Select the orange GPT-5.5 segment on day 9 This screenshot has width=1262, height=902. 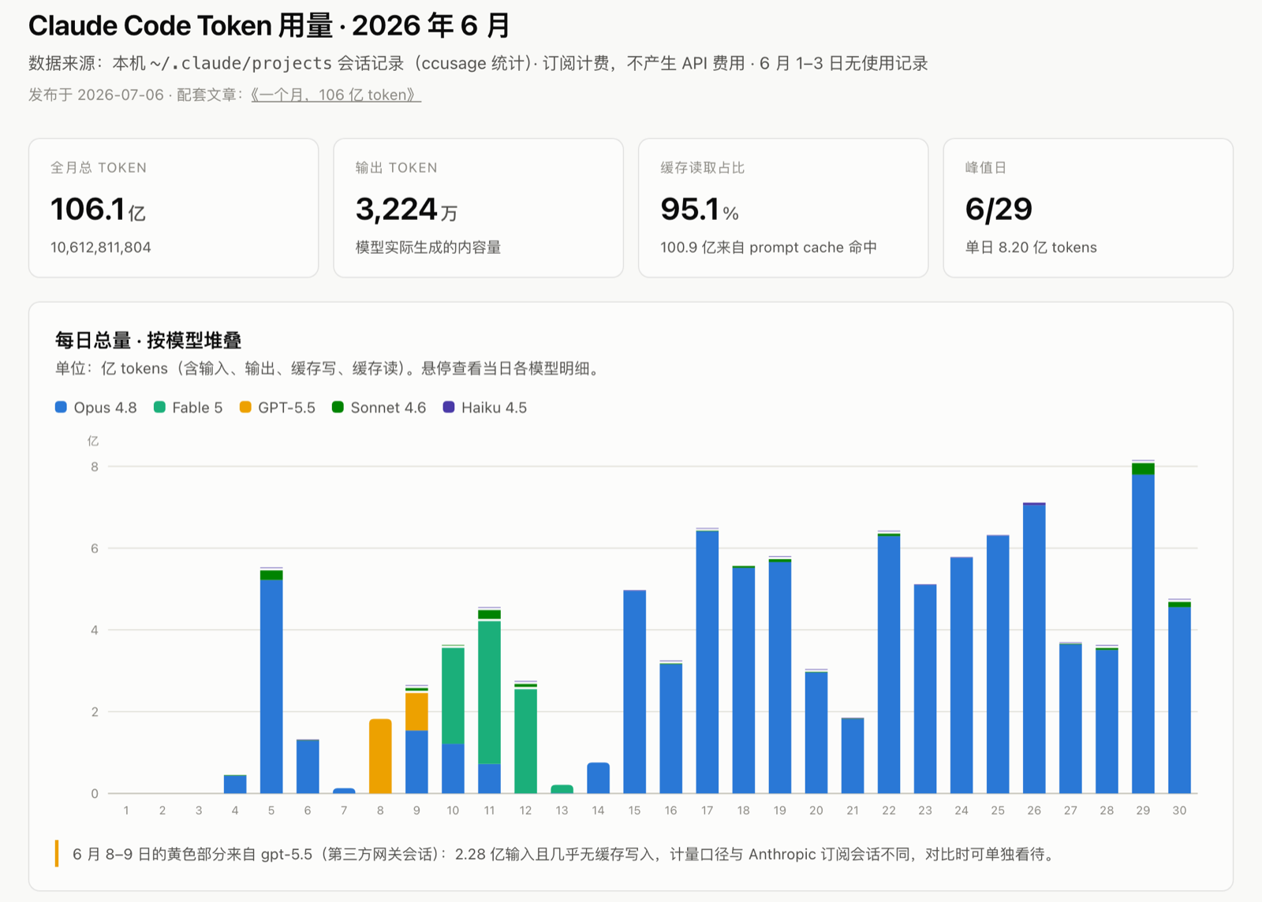click(x=416, y=712)
